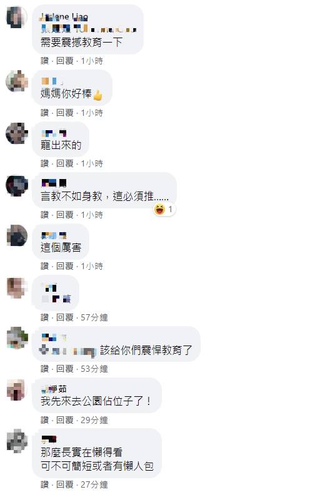This screenshot has width=315, height=492.
Task: Like the 需要震撼教育一下 comment
Action: [44, 61]
